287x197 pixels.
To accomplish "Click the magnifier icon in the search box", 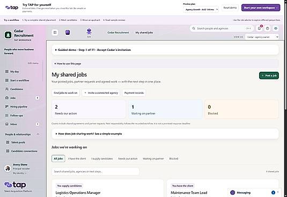I will point(194,28).
